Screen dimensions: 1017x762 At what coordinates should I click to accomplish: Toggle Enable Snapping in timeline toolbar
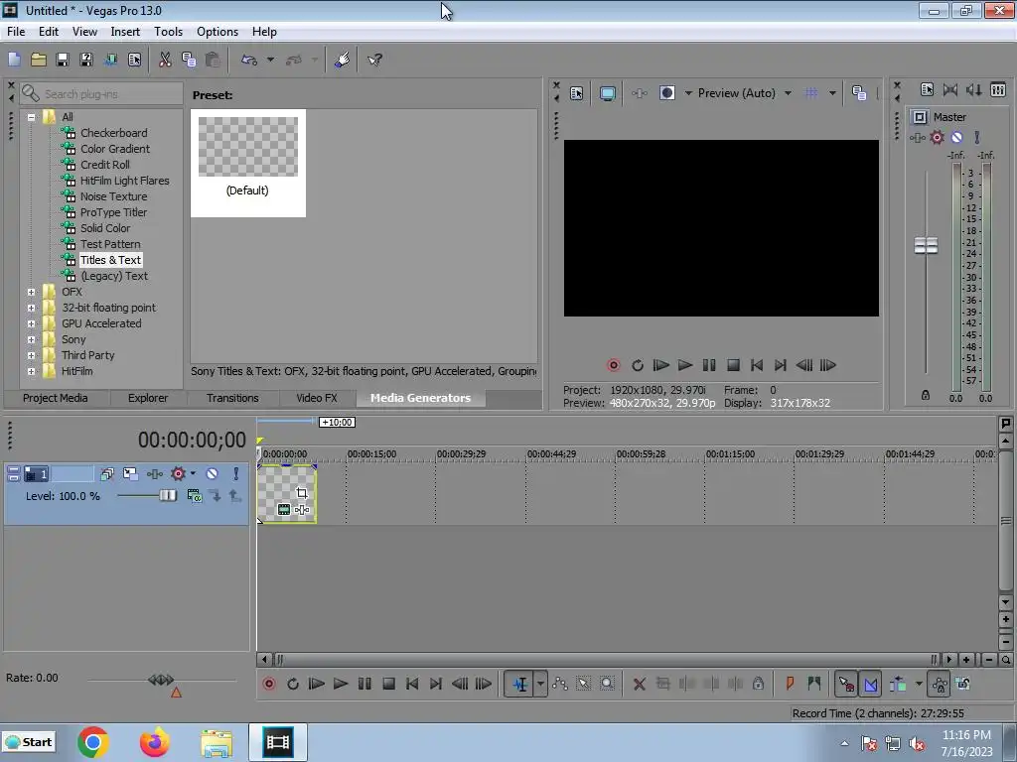point(846,684)
